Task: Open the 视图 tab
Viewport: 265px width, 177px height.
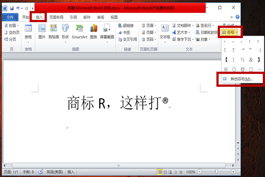Action: (114, 17)
